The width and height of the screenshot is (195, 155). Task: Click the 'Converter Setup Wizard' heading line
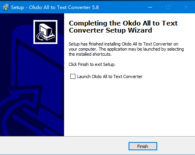pos(110,30)
